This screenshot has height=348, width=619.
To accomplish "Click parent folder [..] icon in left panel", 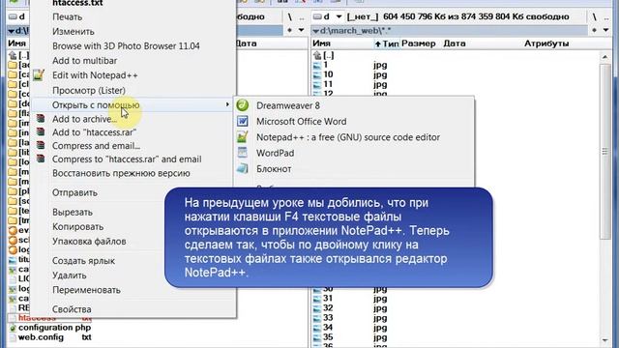I will pos(13,55).
